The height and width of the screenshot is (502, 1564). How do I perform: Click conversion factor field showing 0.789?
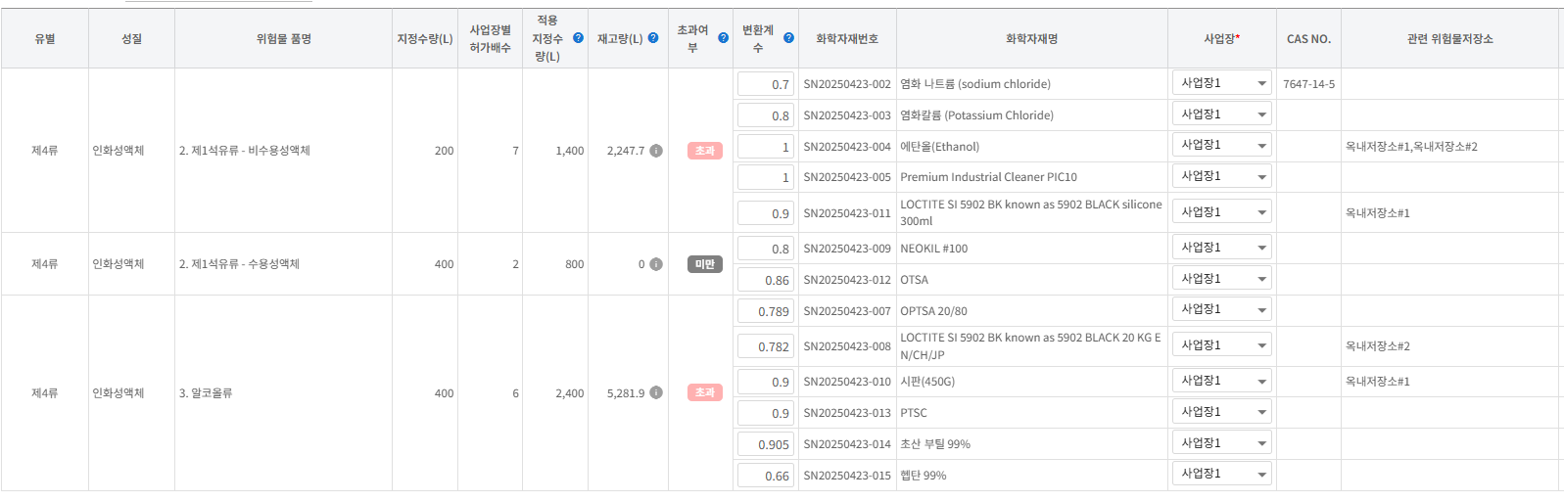pyautogui.click(x=765, y=311)
